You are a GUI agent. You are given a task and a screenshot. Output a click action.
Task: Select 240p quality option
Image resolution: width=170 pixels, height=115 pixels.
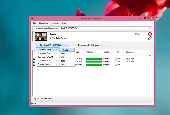click(x=67, y=61)
